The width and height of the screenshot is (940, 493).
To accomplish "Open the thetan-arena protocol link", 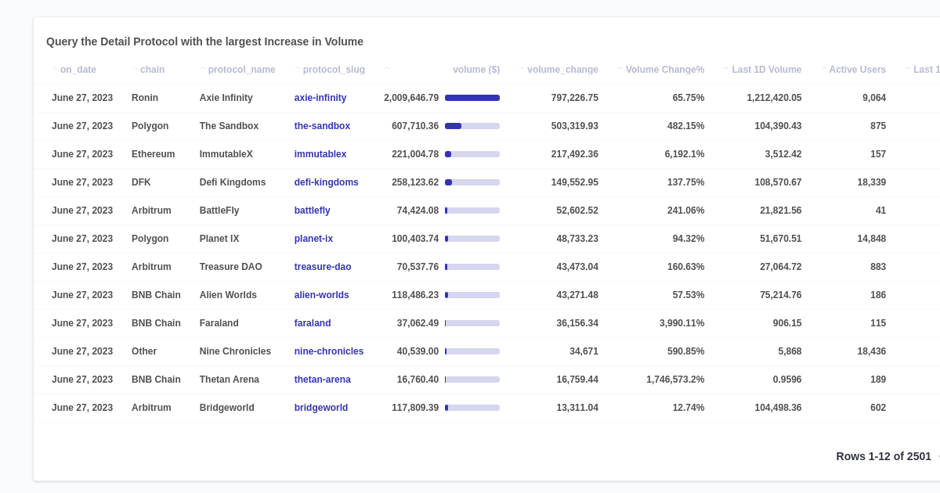I will coord(322,379).
